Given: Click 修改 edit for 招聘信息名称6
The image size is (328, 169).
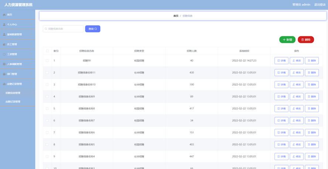Looking at the screenshot, I should 297,133.
